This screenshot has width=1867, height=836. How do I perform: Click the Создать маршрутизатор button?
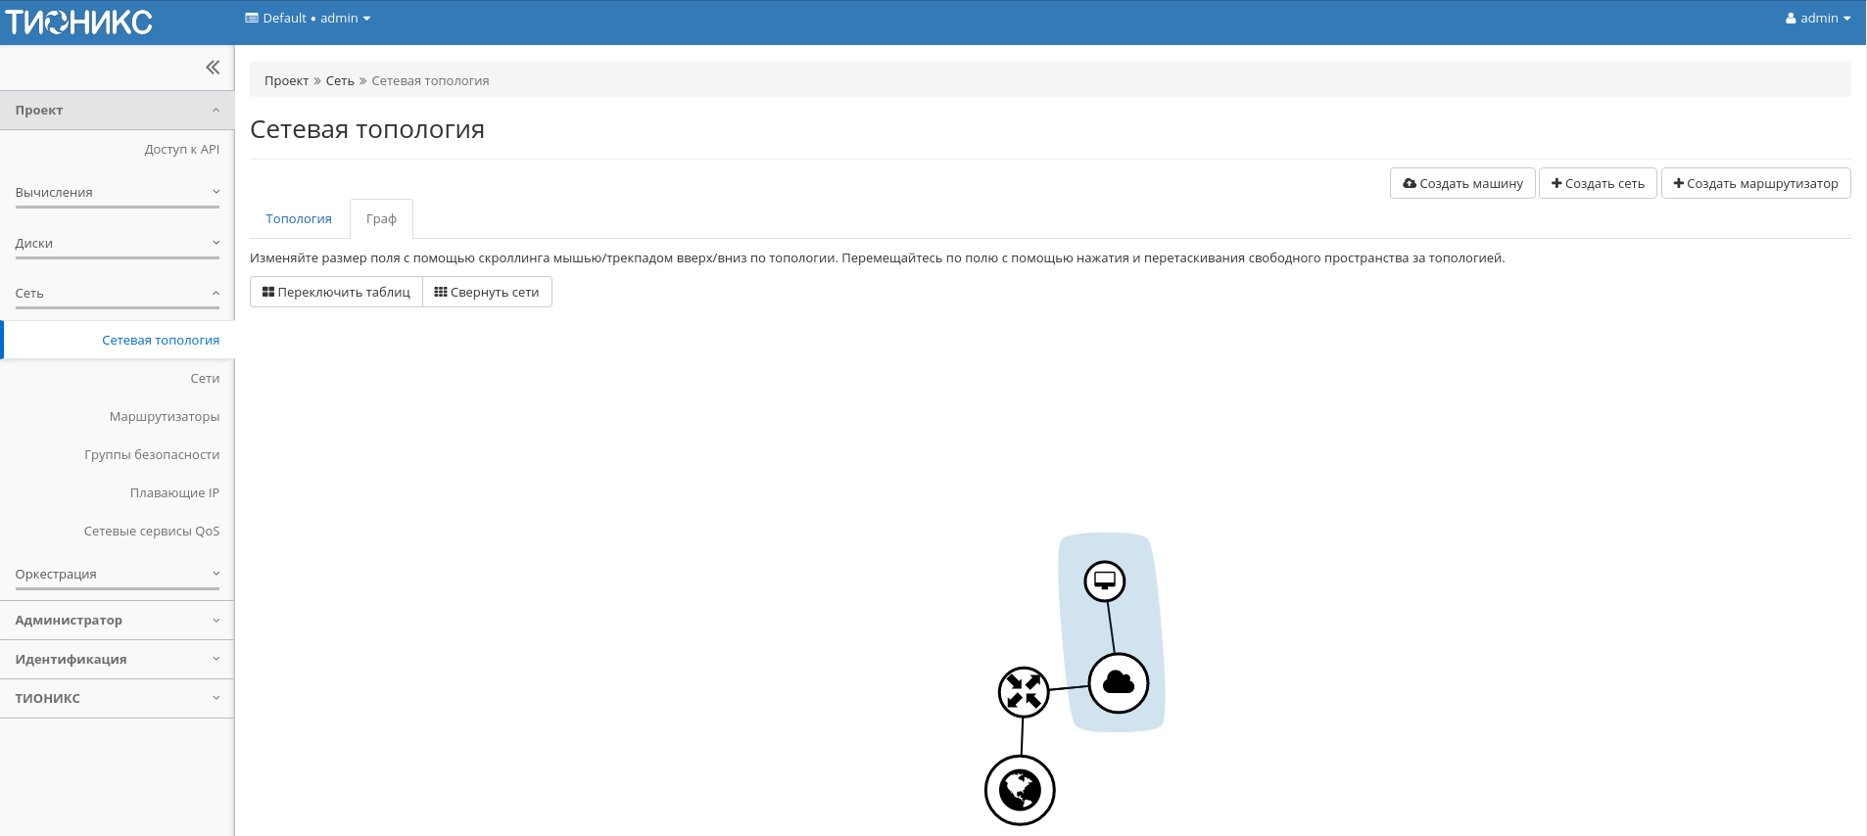tap(1755, 183)
